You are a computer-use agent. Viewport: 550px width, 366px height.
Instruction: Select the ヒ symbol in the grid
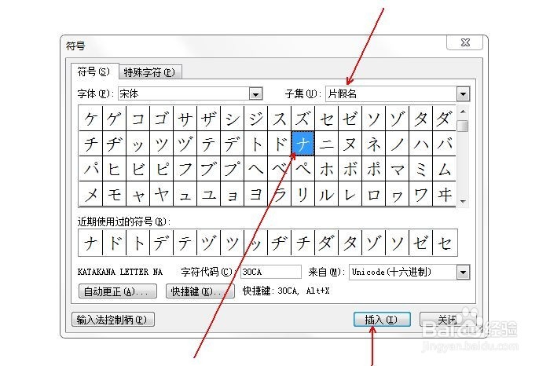tap(115, 169)
